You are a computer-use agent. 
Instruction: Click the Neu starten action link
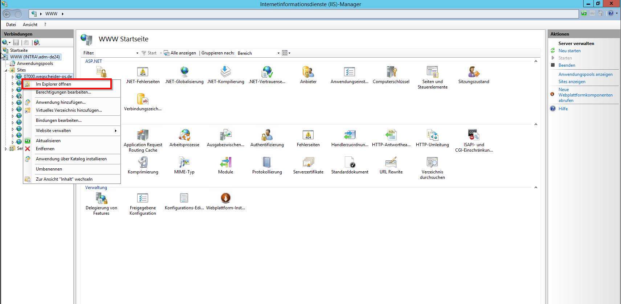click(x=569, y=51)
